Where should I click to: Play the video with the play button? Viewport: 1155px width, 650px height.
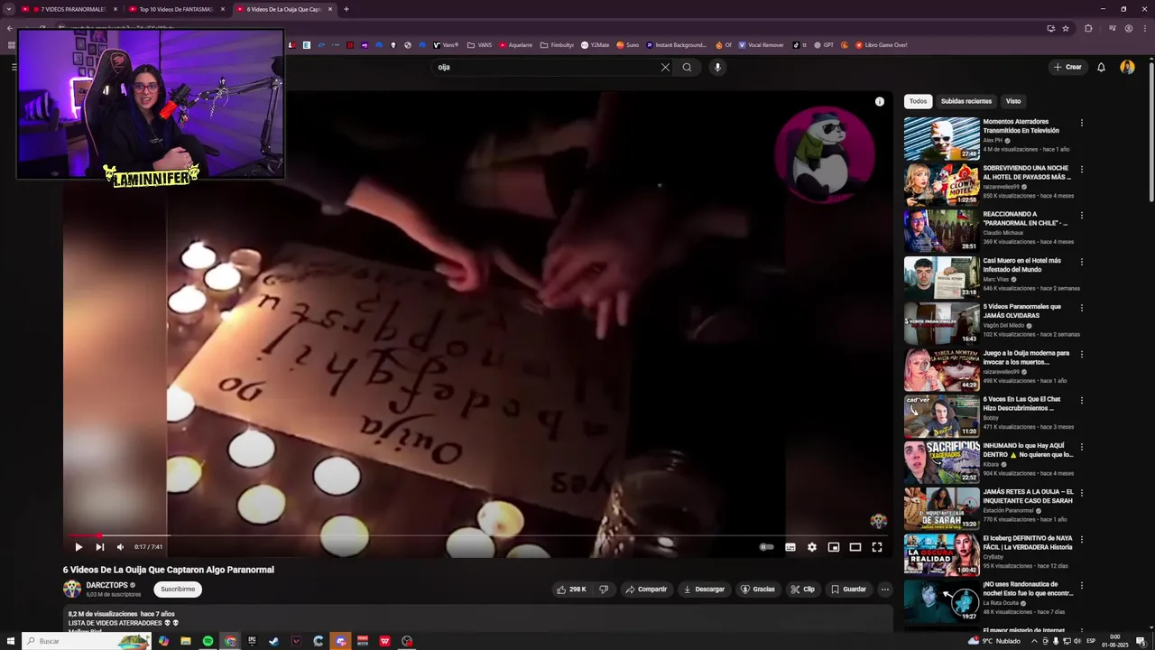(79, 547)
